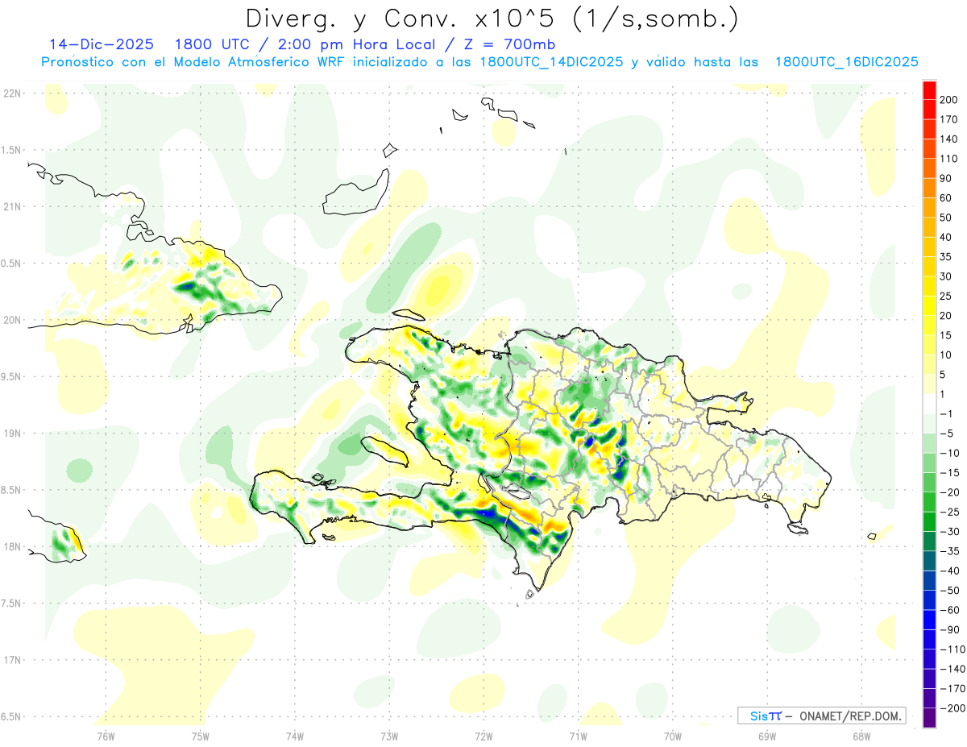Image resolution: width=967 pixels, height=747 pixels.
Task: Click the '-40' color scale value
Action: click(949, 571)
